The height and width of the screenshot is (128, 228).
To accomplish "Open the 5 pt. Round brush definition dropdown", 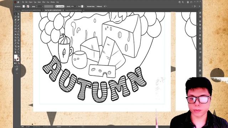I will click(x=65, y=6).
